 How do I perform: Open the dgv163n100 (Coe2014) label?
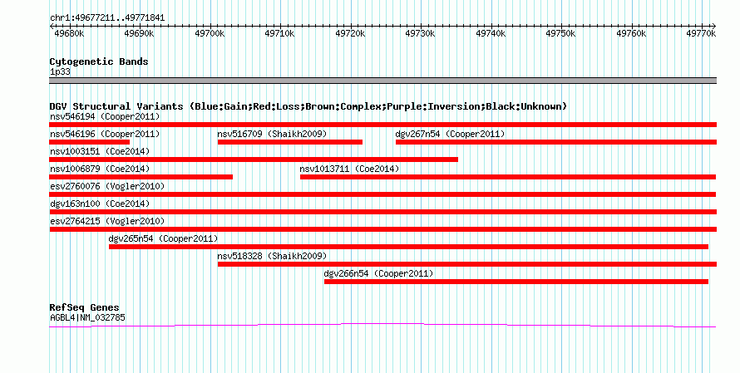point(100,204)
